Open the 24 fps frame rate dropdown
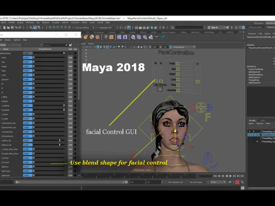Screen dimensions: 275x206 [218, 182]
